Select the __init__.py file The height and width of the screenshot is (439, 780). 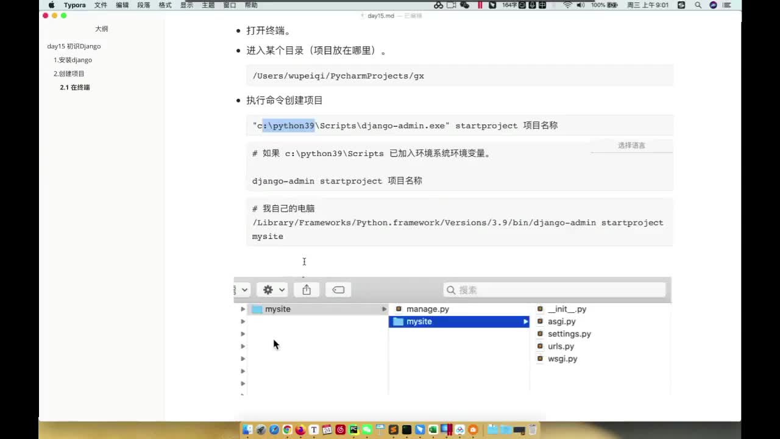pos(567,309)
